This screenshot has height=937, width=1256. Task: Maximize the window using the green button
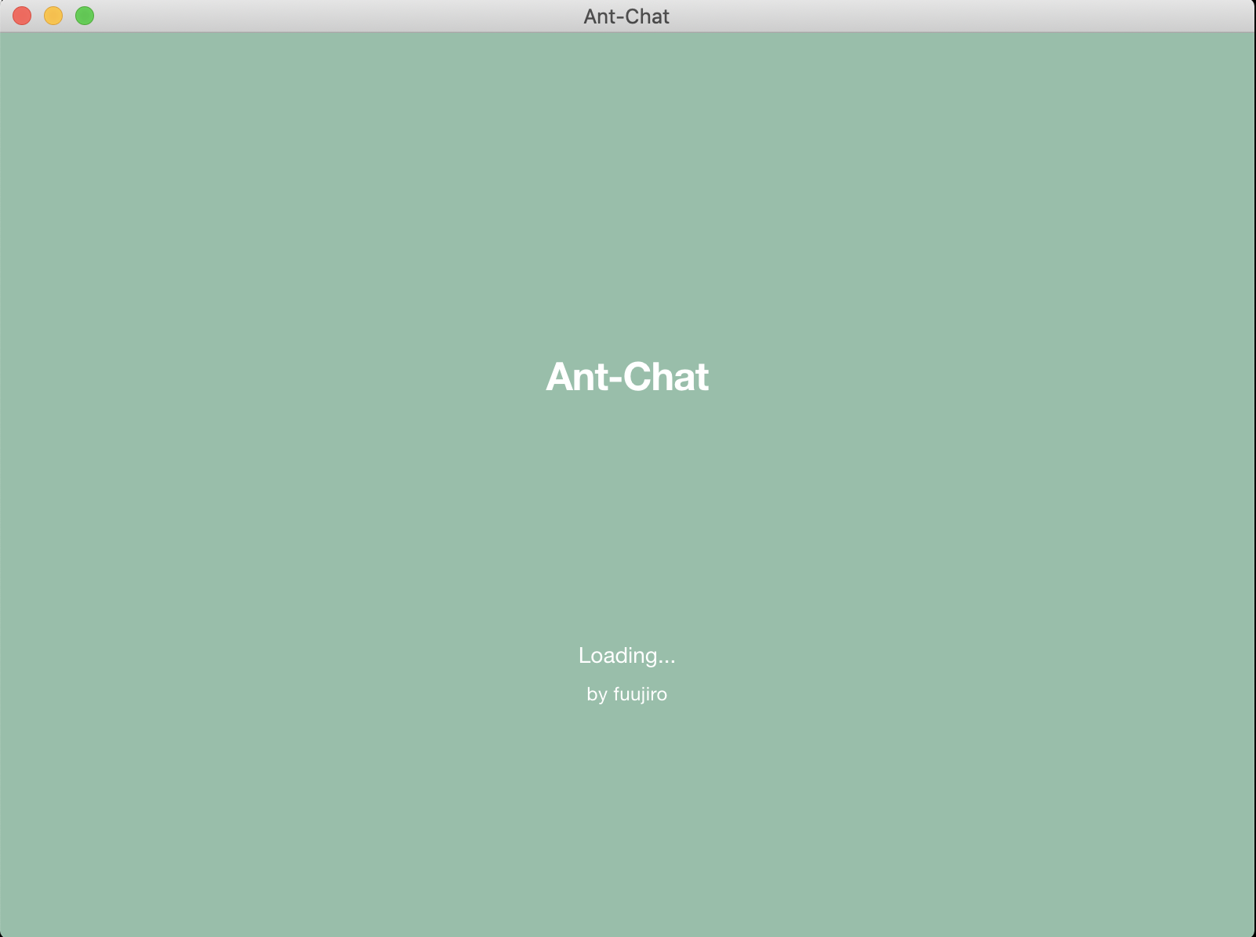coord(85,16)
